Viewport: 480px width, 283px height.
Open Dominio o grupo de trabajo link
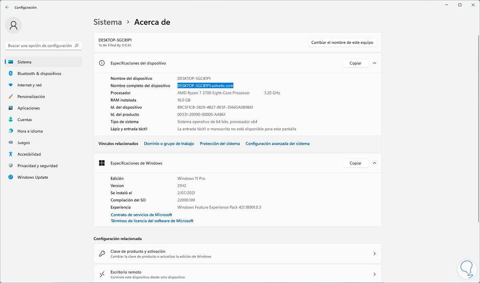[x=169, y=144]
